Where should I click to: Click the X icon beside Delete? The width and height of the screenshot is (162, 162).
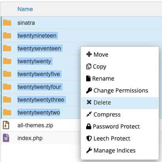[89, 102]
